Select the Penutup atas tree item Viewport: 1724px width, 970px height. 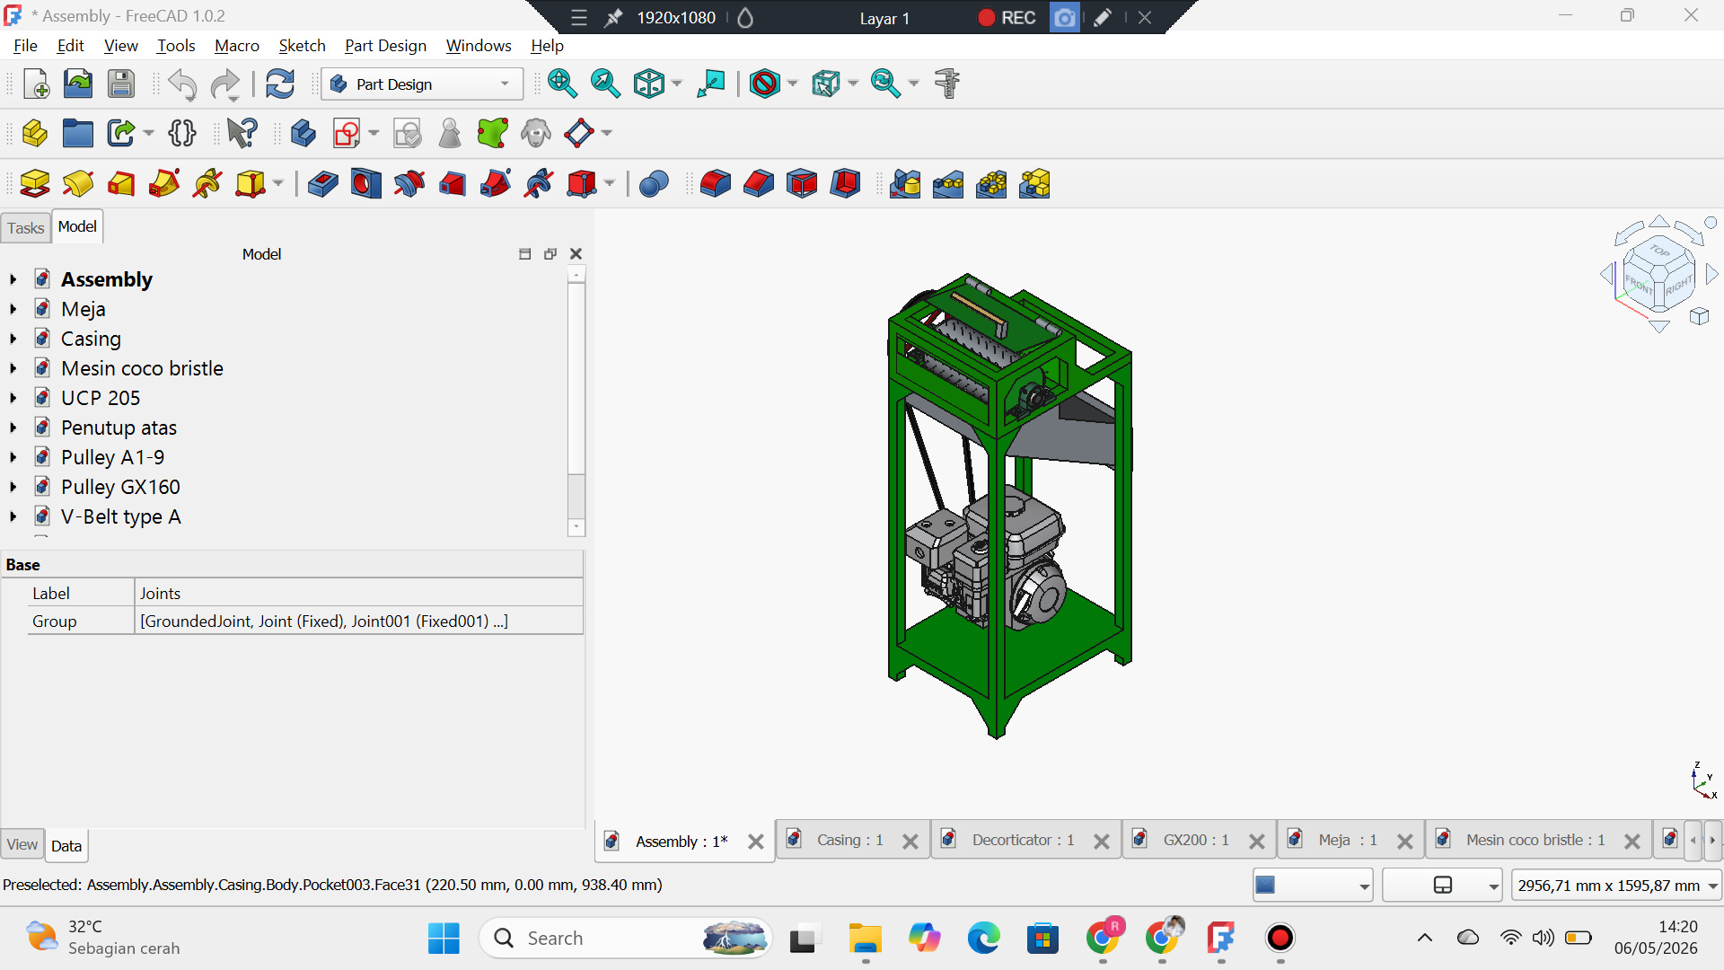[119, 428]
